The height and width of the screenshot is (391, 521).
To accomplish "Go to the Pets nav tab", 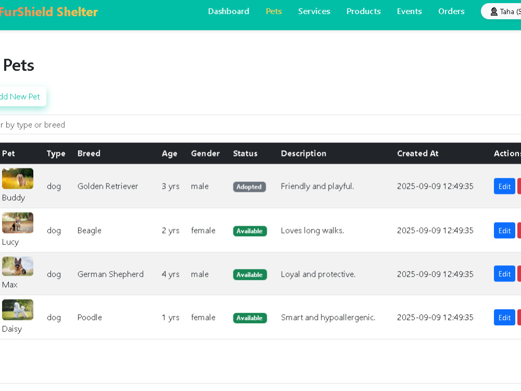I will (x=274, y=11).
